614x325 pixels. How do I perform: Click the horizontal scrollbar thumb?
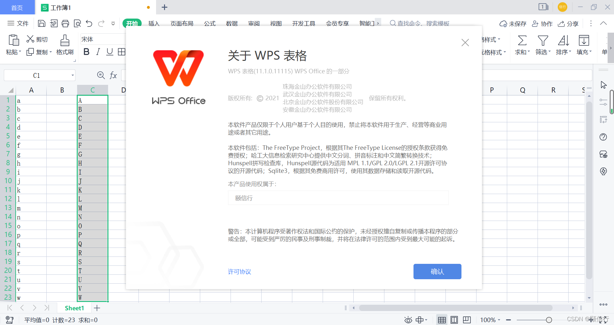(x=456, y=308)
